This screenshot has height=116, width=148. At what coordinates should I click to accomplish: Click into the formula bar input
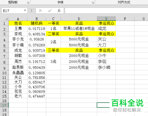[107, 11]
